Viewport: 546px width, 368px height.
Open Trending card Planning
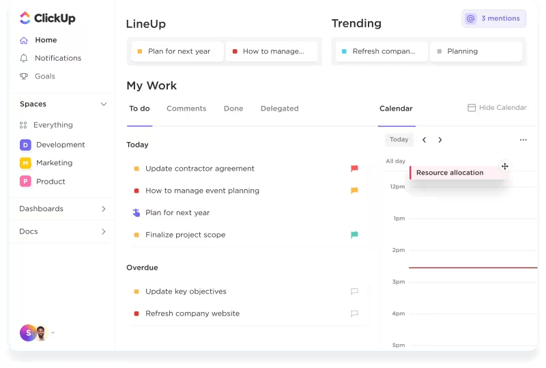(x=476, y=52)
